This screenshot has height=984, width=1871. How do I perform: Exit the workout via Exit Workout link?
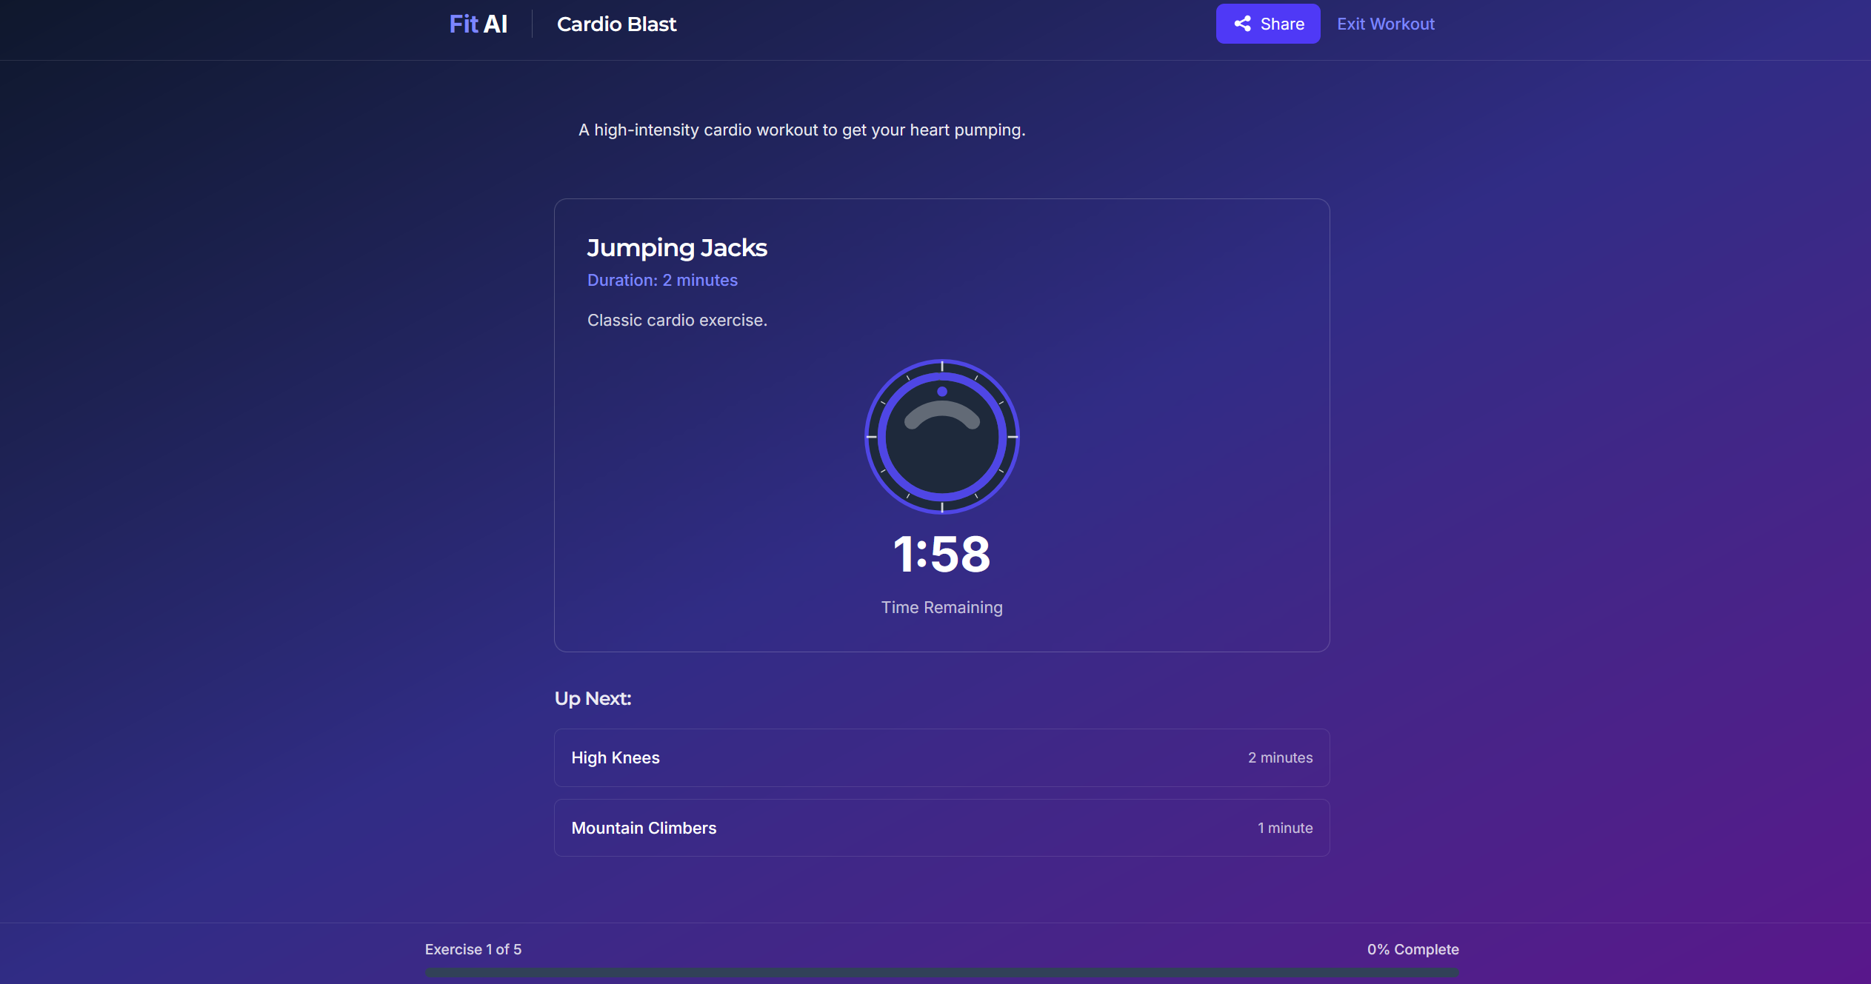point(1385,24)
